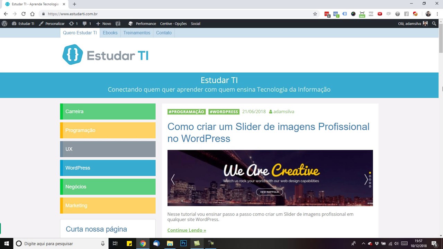Screen dimensions: 443x249
Task: Open the extension marked new
Action: coord(362,14)
